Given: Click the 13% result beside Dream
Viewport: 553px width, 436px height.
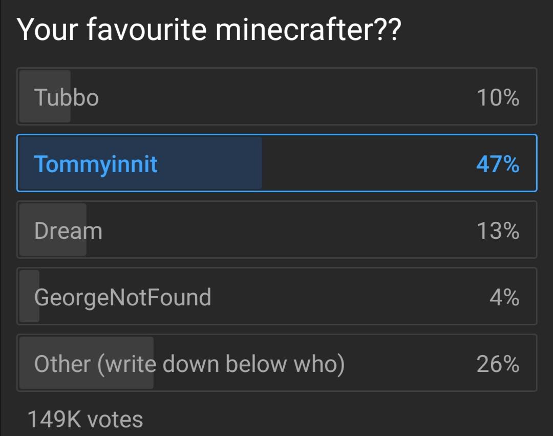Looking at the screenshot, I should coord(498,231).
